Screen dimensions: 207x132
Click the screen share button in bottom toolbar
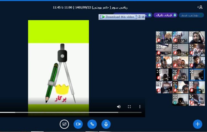64,124
